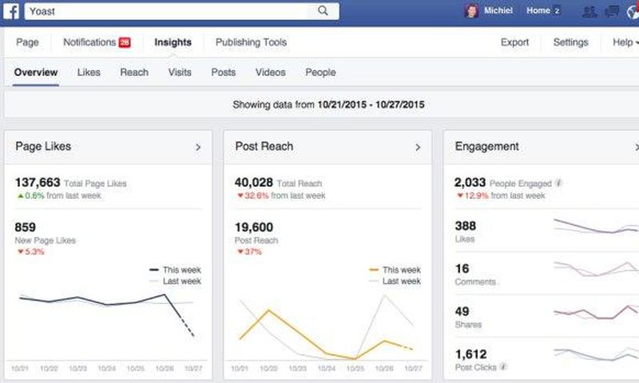The image size is (639, 383).
Task: Open the messages icon
Action: pyautogui.click(x=612, y=11)
